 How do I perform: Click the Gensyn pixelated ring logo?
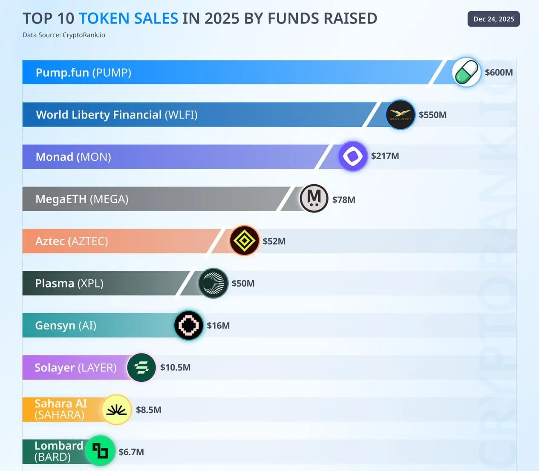point(189,325)
